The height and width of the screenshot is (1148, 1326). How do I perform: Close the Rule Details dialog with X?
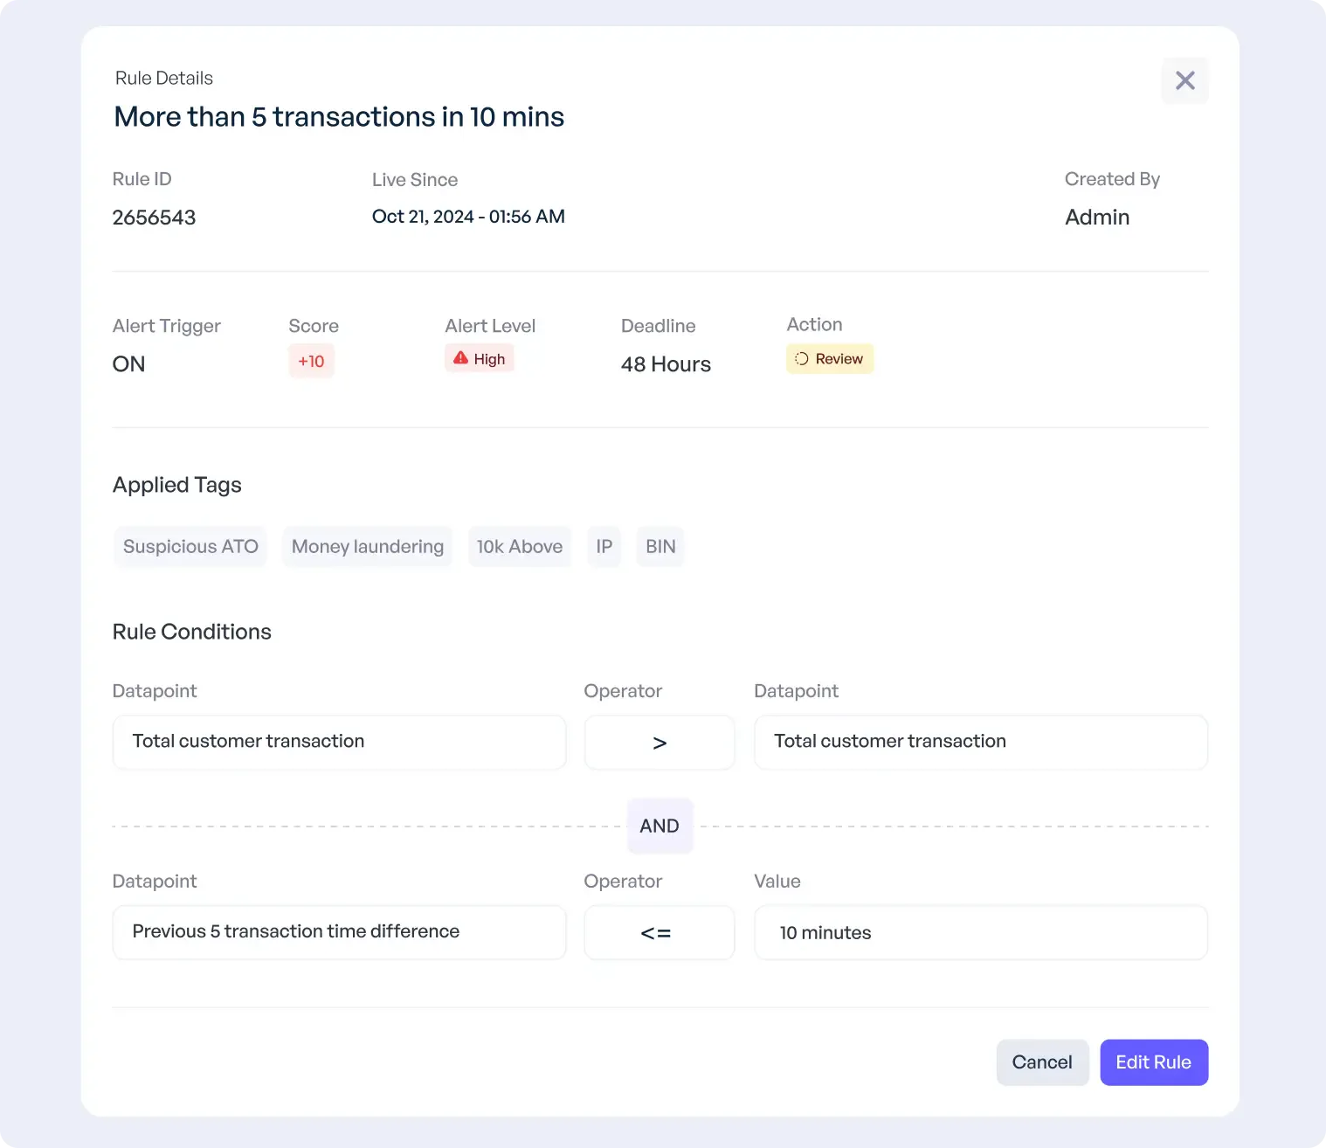tap(1184, 80)
